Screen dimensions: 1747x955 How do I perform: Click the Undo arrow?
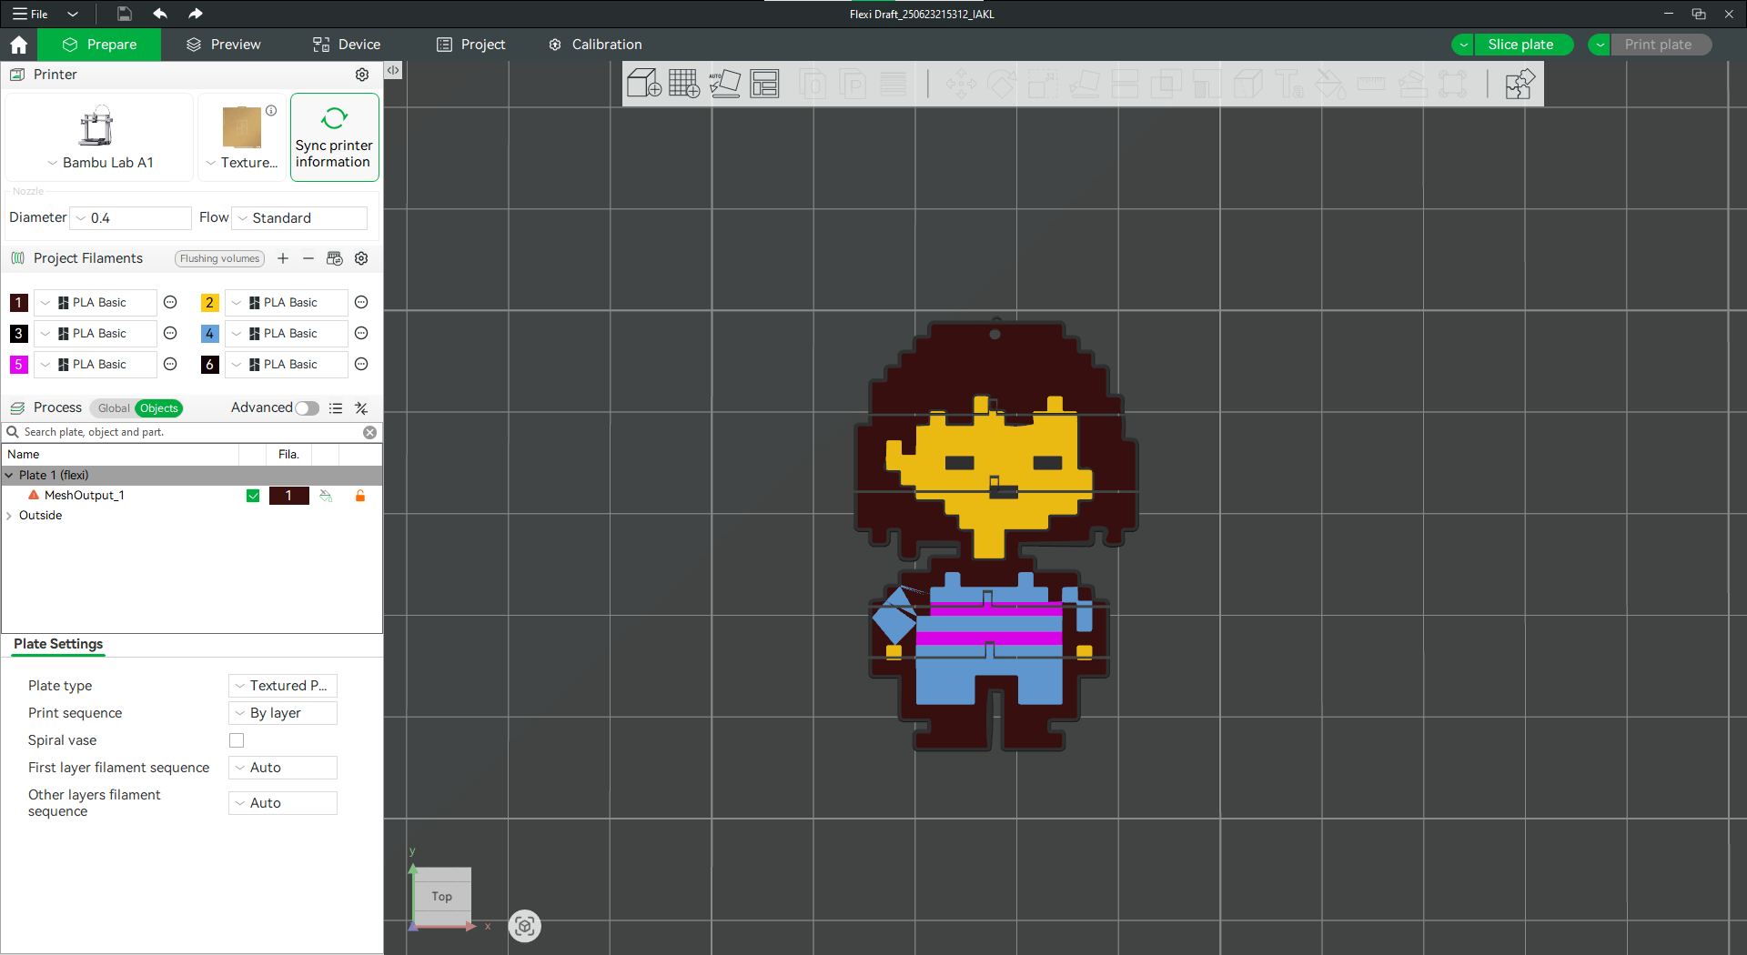pos(160,14)
